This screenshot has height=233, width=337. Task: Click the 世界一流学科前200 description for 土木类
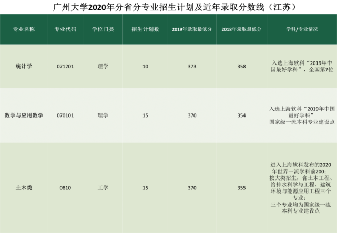pyautogui.click(x=301, y=188)
